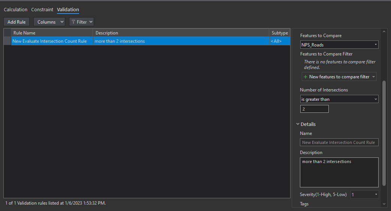Select the New Evaluate Intersection Count Rule row
This screenshot has width=391, height=211.
[49, 41]
